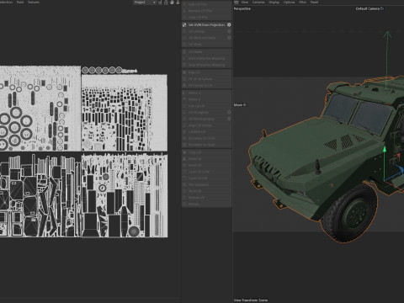Click the Boundary to Quad command

(207, 145)
